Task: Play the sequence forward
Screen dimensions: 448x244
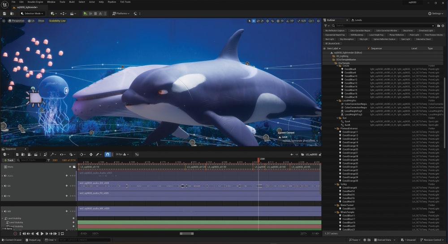Action: click(x=42, y=233)
